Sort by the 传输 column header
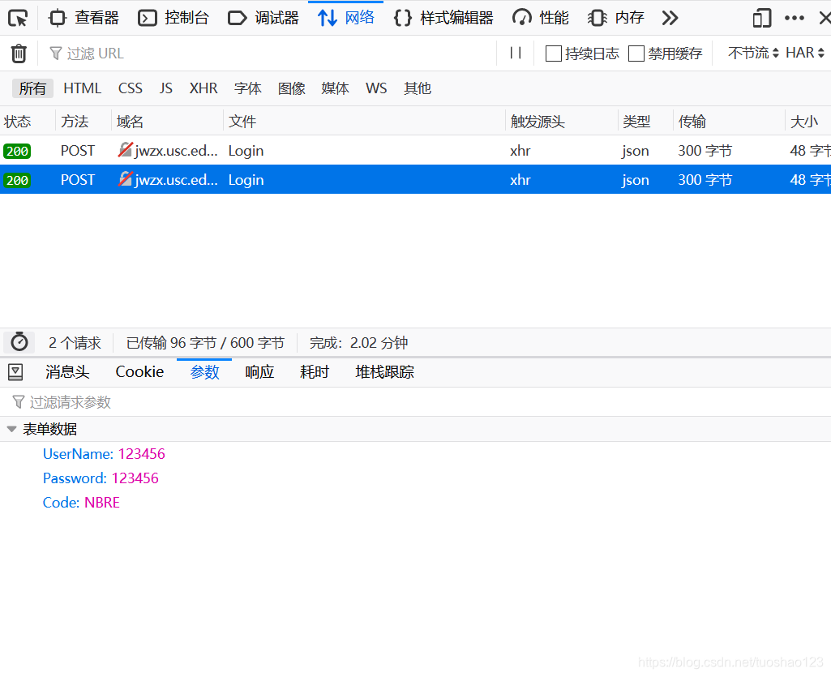The width and height of the screenshot is (831, 677). click(729, 122)
